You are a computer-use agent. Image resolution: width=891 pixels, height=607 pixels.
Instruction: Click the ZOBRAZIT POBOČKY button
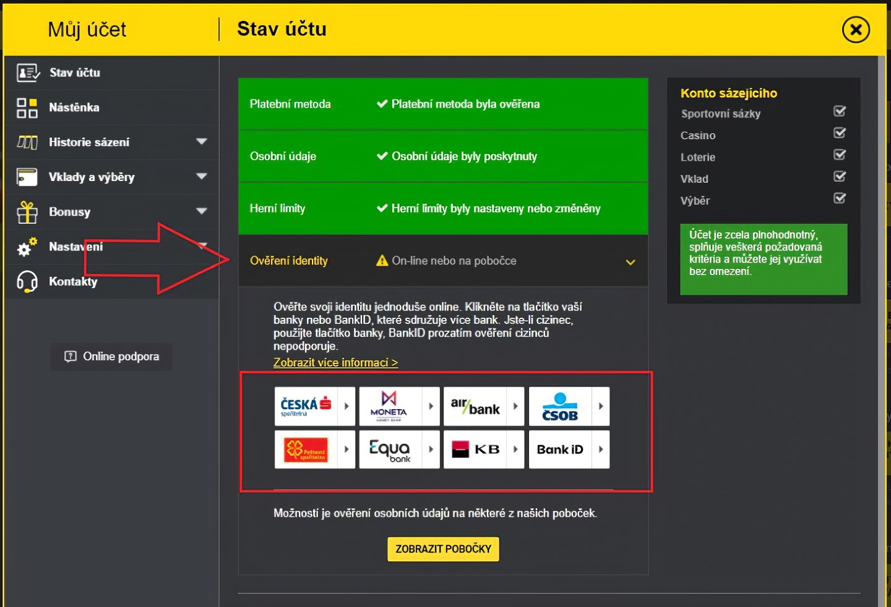pos(443,549)
